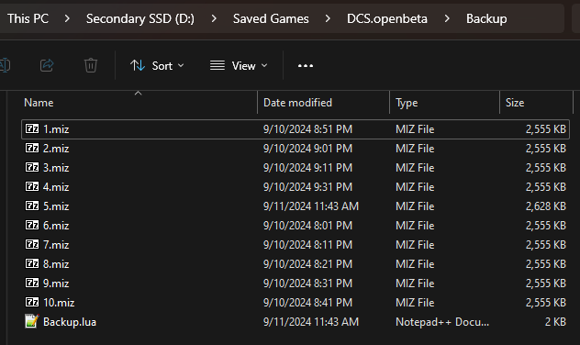Click the MIZ File type of 10.miz
Screen dimensions: 580x345
[x=415, y=302]
